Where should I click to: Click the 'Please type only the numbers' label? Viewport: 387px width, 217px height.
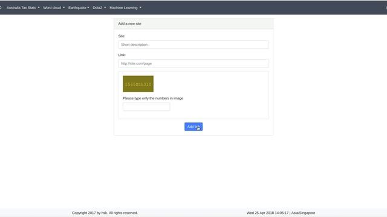(153, 98)
